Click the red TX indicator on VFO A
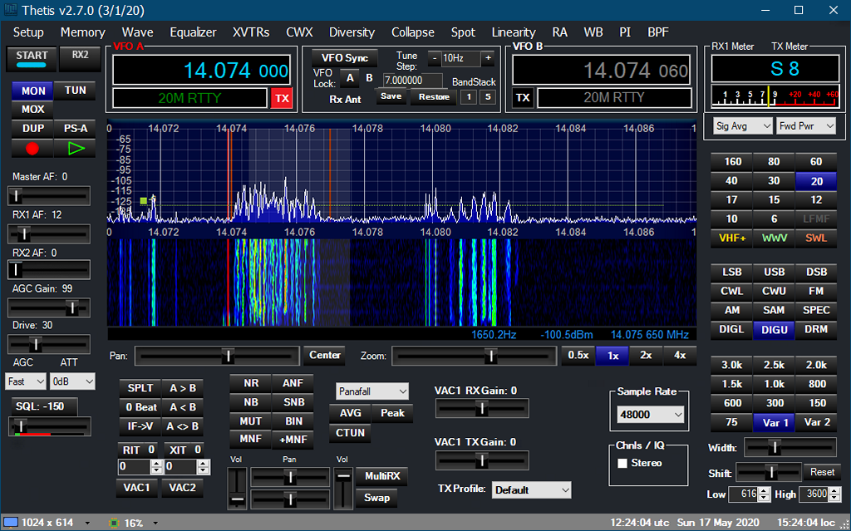Screen dimensions: 851x531 coord(283,98)
